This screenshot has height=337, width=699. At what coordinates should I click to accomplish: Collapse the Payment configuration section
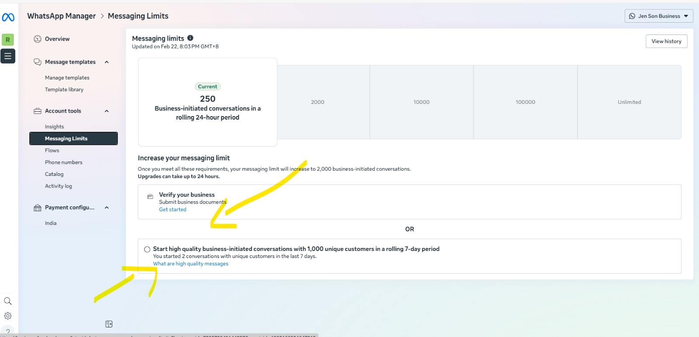coord(107,207)
